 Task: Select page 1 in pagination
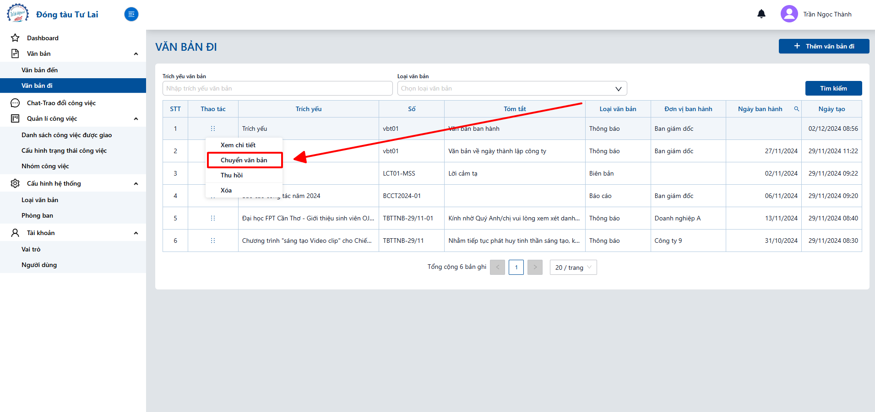click(x=516, y=268)
